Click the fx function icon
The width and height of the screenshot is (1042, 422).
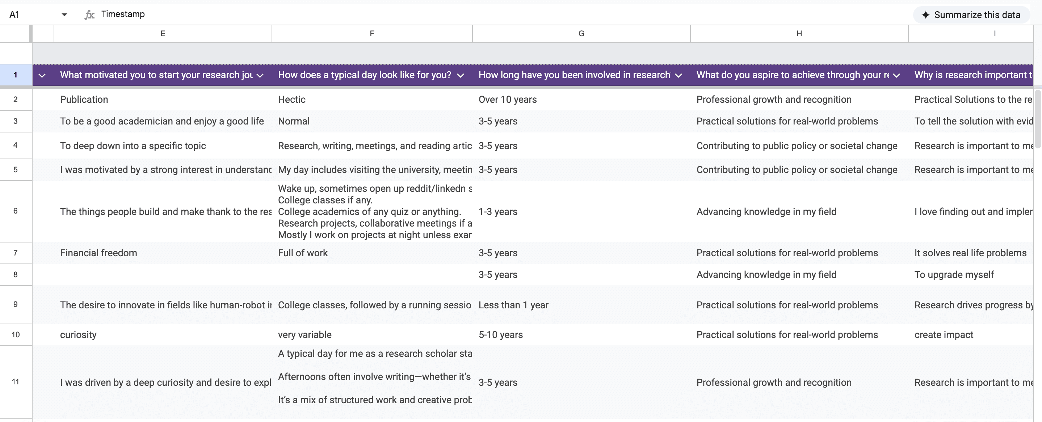89,15
